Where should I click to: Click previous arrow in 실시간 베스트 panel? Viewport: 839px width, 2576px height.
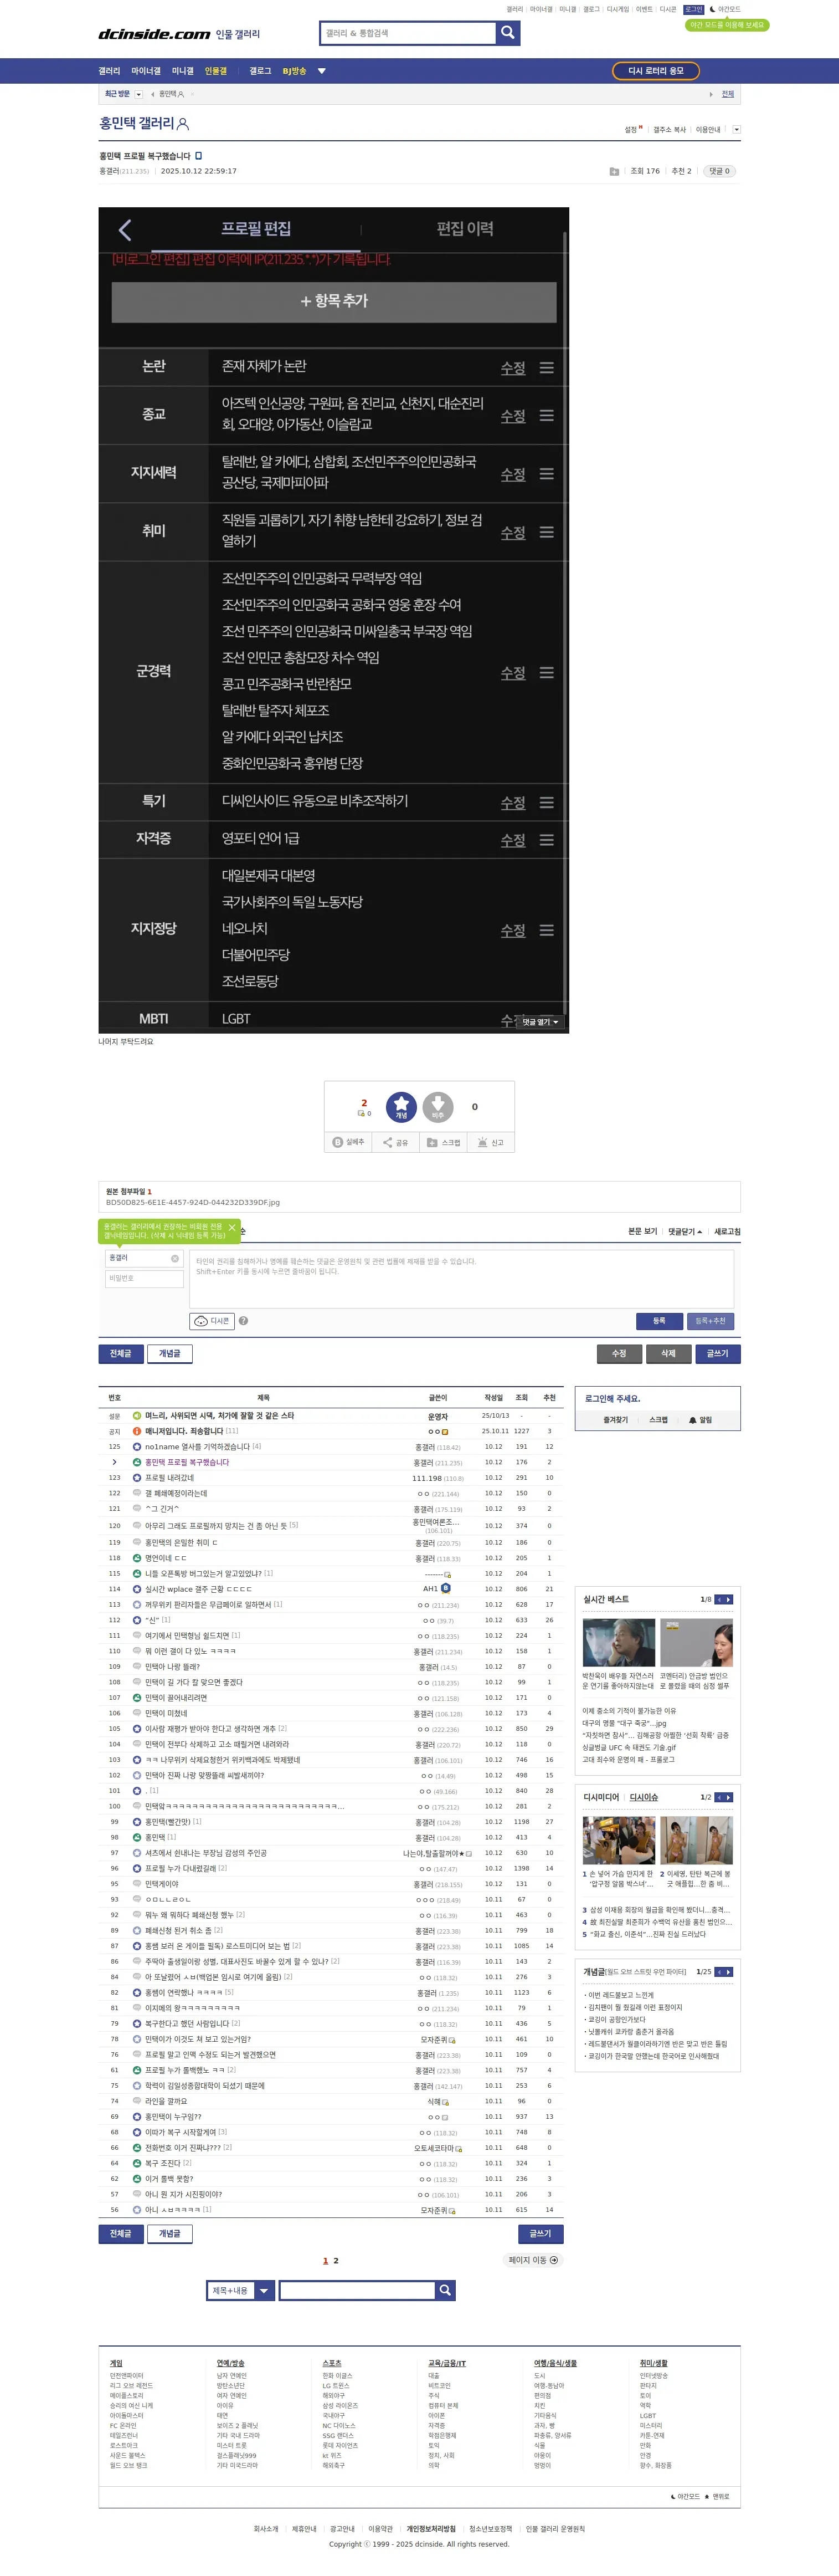(719, 1599)
